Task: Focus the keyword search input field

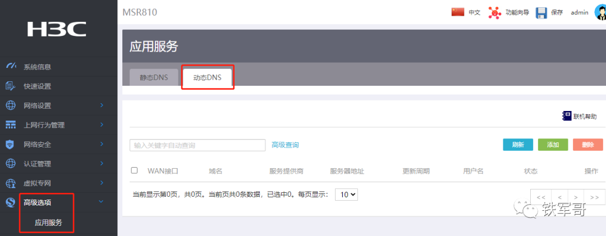Action: pyautogui.click(x=198, y=145)
